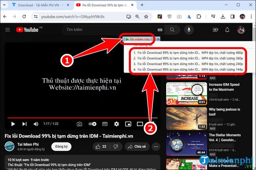
Task: Mute the video with the volume icon
Action: [x=36, y=124]
